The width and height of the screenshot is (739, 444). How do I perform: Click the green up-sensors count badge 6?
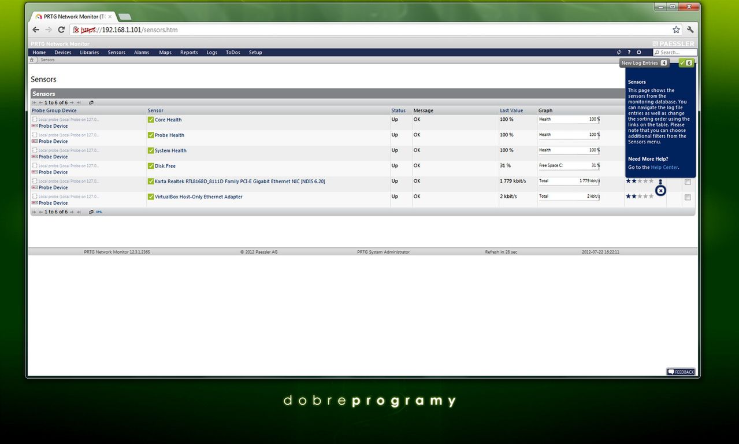coord(686,63)
